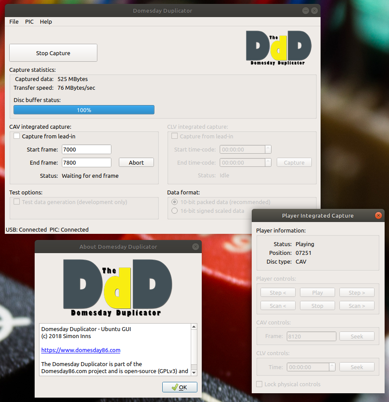Click End time-code spinner arrows

coord(268,162)
